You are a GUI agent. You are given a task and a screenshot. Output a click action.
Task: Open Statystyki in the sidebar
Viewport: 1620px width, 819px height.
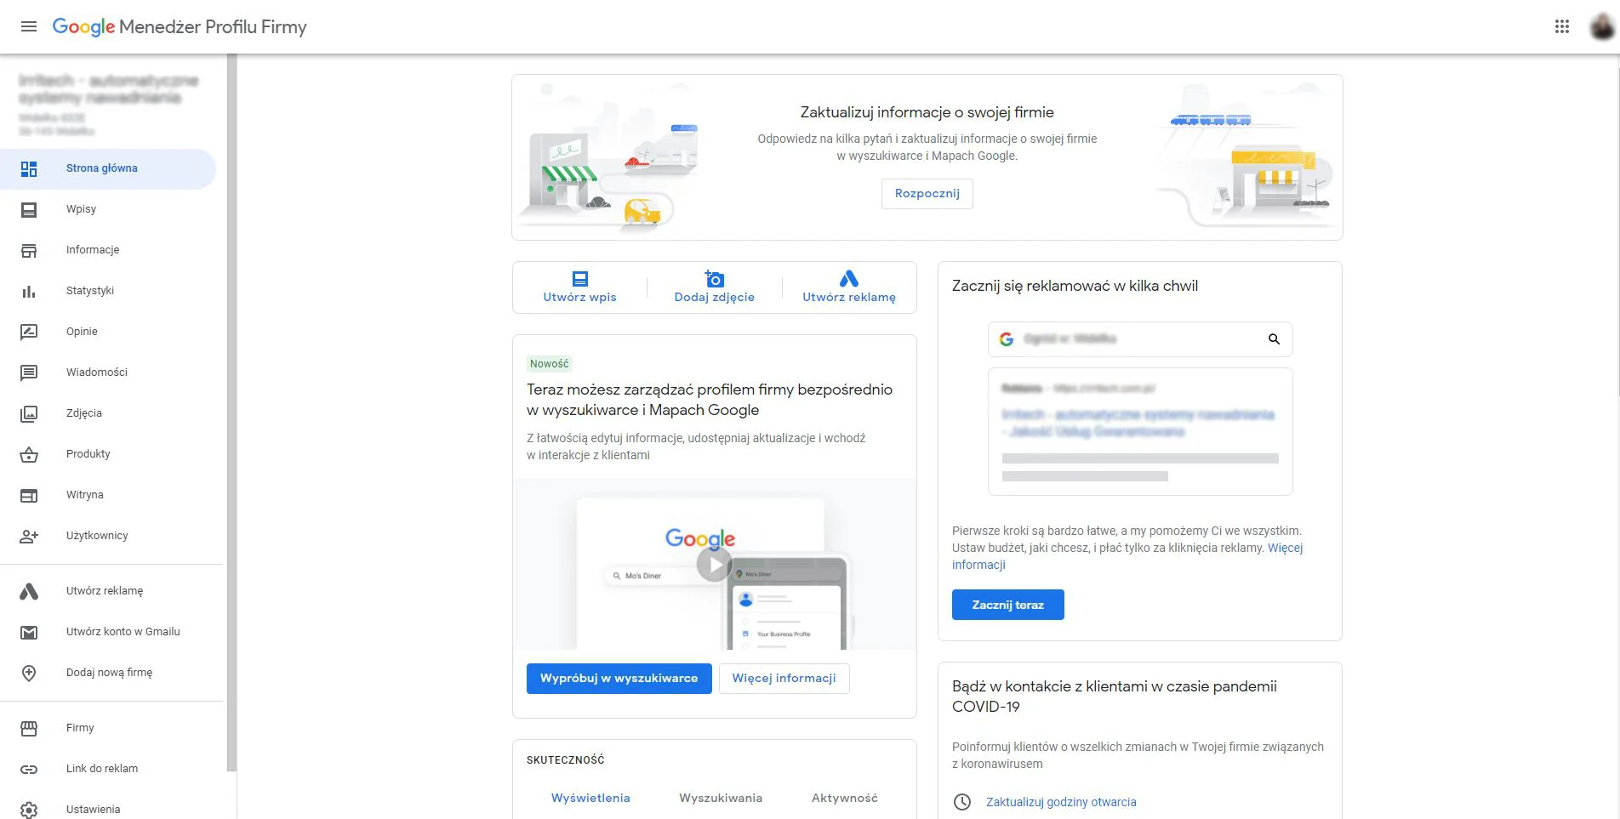[x=89, y=291]
